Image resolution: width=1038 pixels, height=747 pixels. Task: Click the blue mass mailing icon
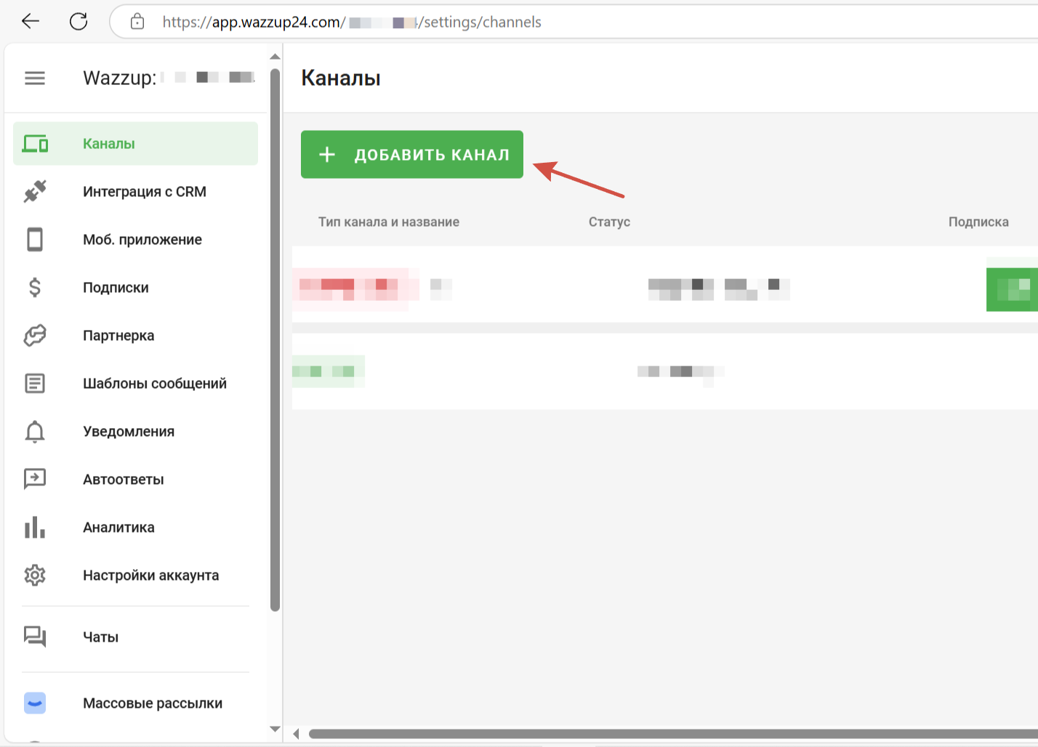pos(35,703)
